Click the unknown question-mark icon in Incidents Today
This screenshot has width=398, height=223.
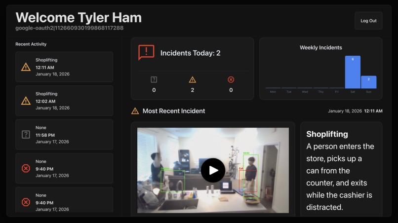154,79
